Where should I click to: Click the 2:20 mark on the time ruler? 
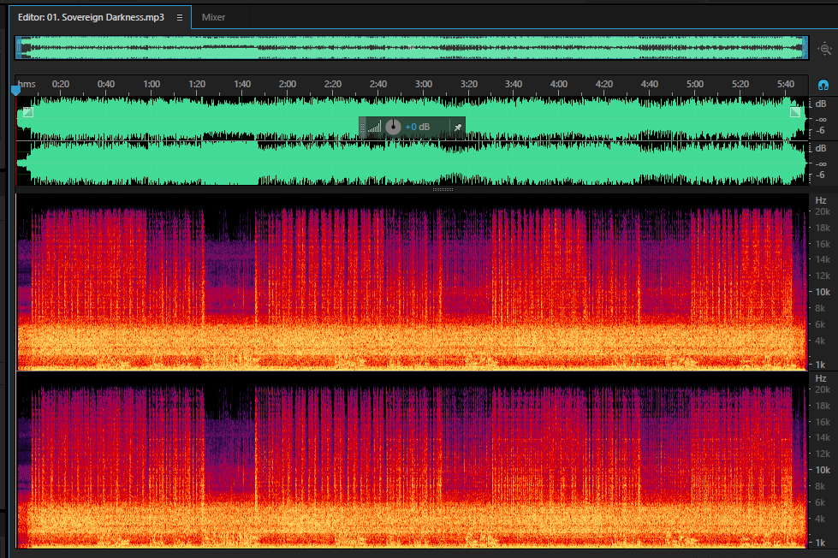pos(332,84)
